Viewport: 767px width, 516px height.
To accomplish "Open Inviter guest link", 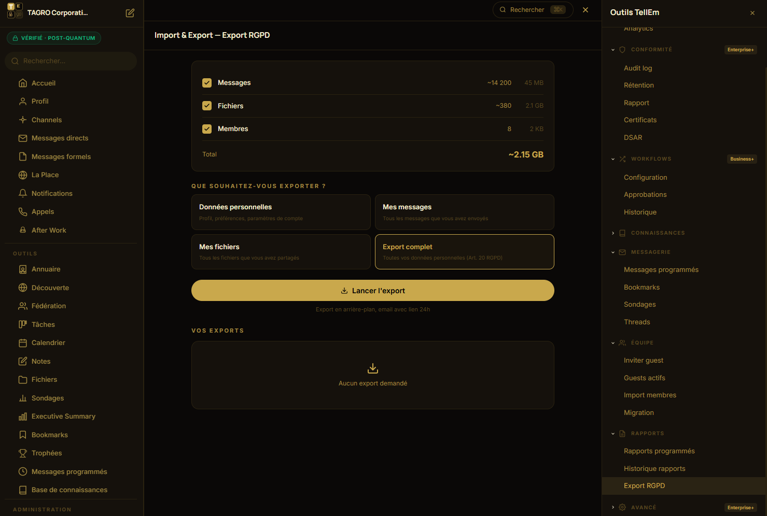I will [x=644, y=361].
